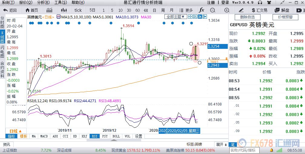The image size is (305, 154).
Task: Select the 60 minute period
Action: (138, 10)
